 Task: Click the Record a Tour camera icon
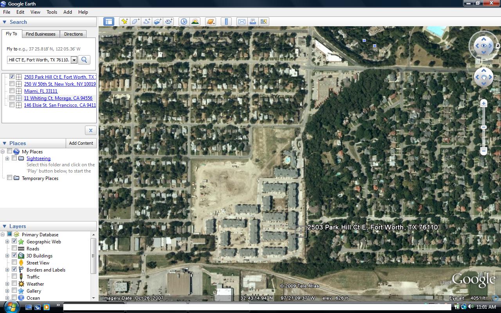169,22
